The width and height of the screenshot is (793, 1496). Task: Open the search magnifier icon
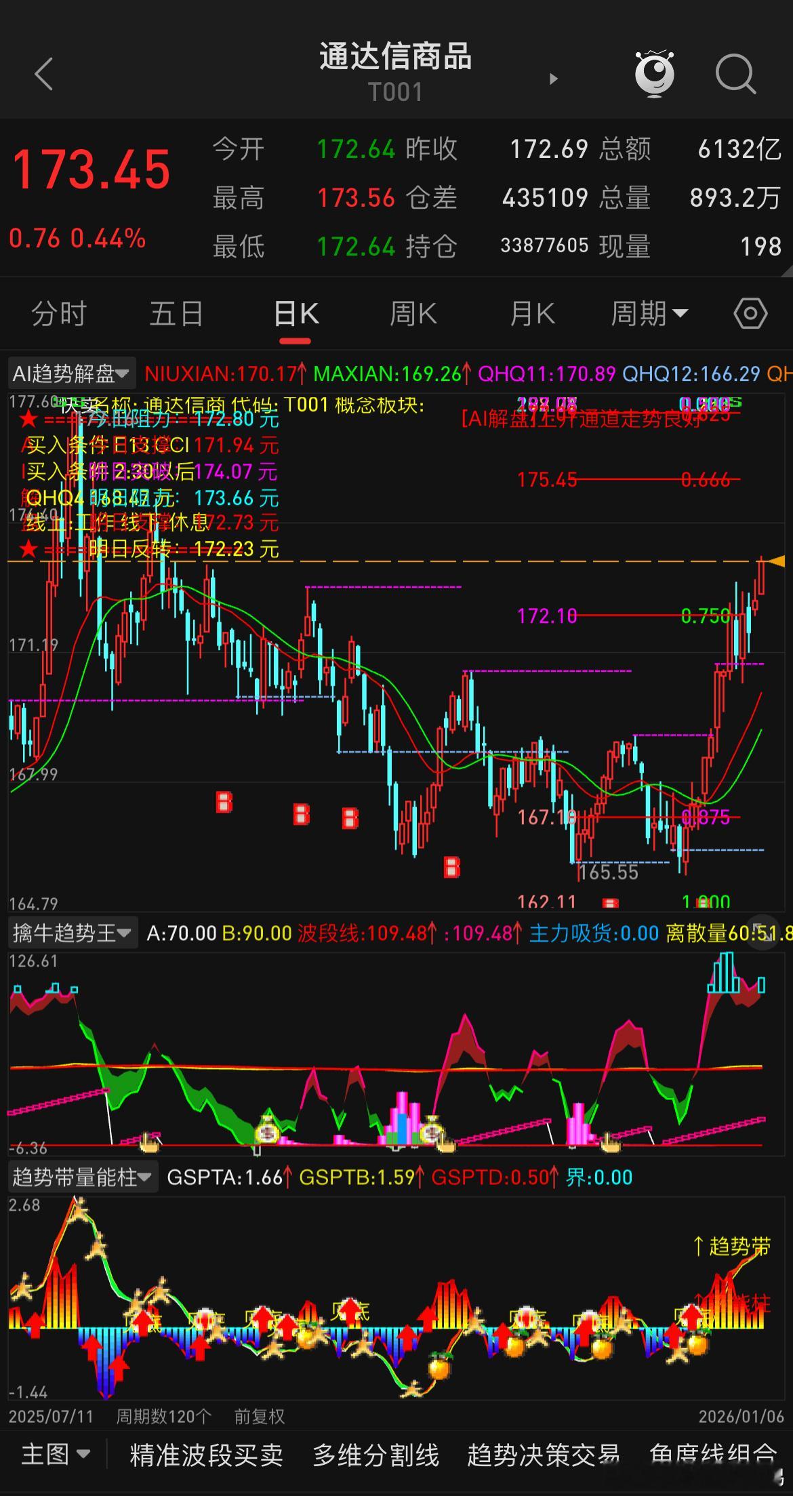735,73
